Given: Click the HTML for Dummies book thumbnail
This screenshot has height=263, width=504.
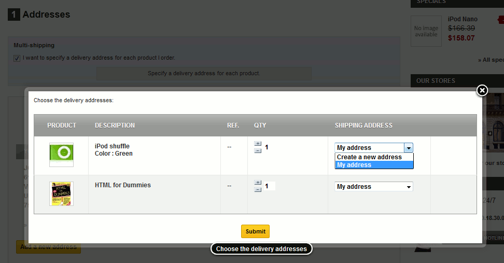Looking at the screenshot, I should click(x=61, y=193).
